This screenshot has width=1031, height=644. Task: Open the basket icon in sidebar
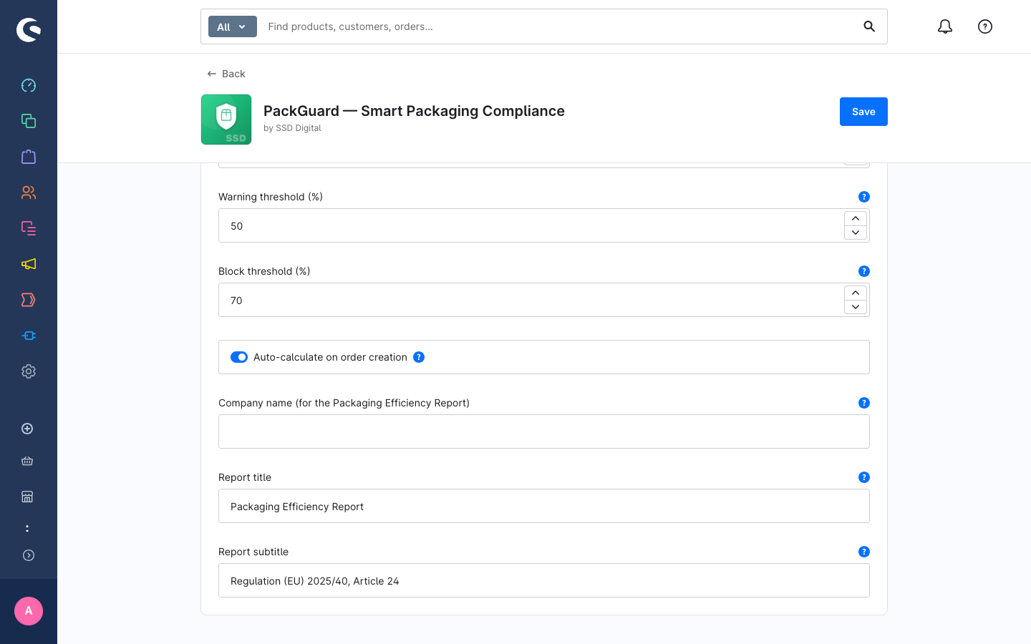point(27,461)
